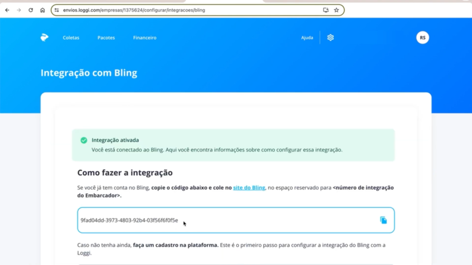Open the Coletas menu

[x=71, y=38]
